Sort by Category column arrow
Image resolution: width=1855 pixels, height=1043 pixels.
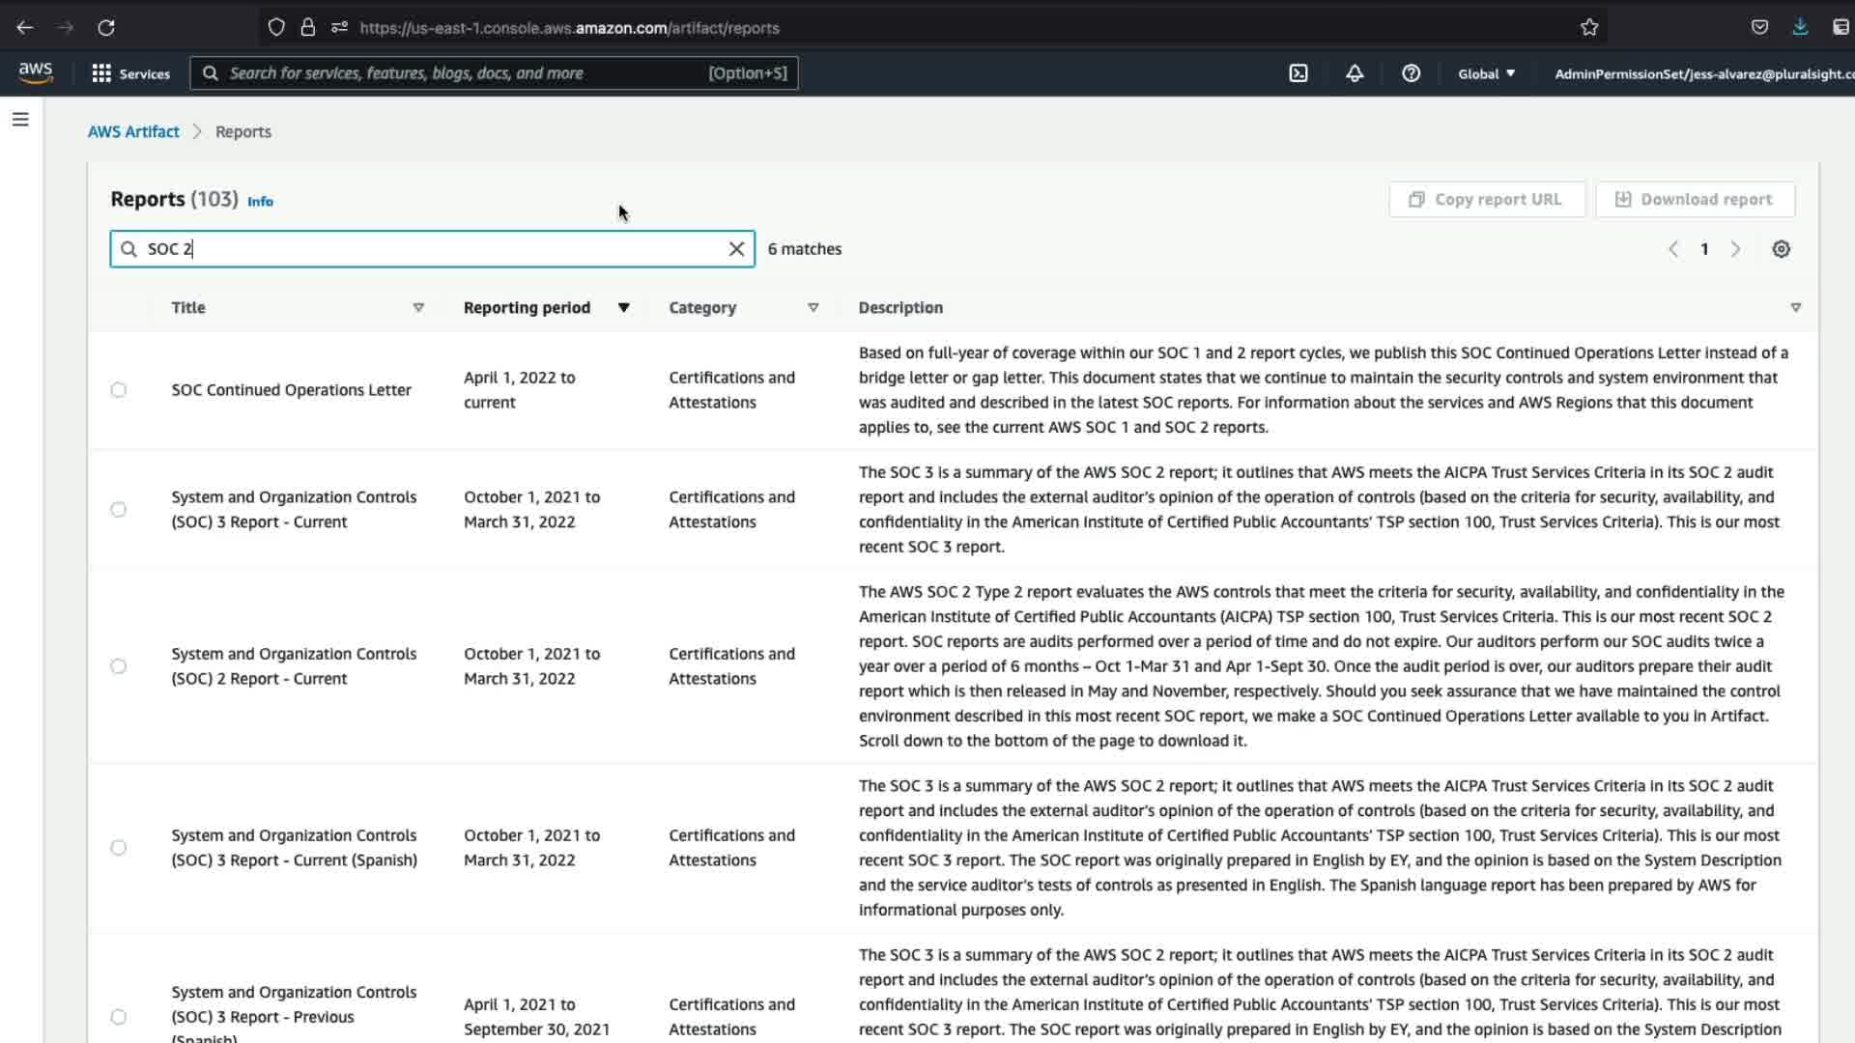813,308
